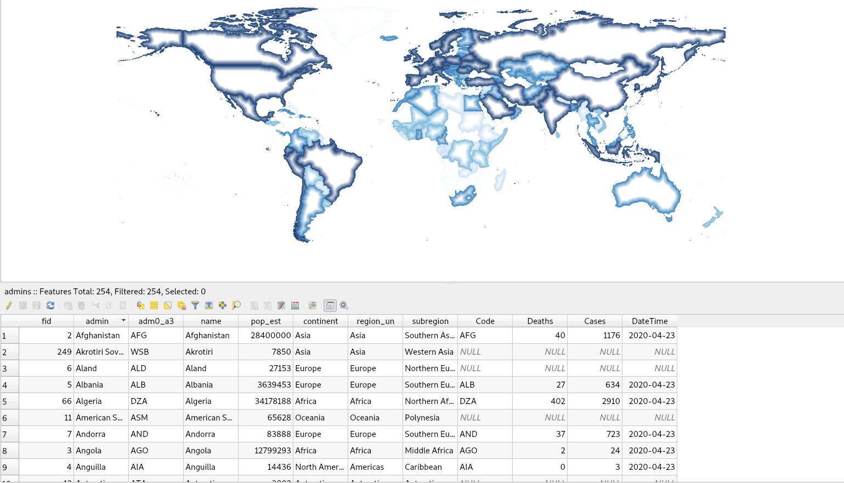Select row 5 header for Algeria
The image size is (844, 483).
9,401
